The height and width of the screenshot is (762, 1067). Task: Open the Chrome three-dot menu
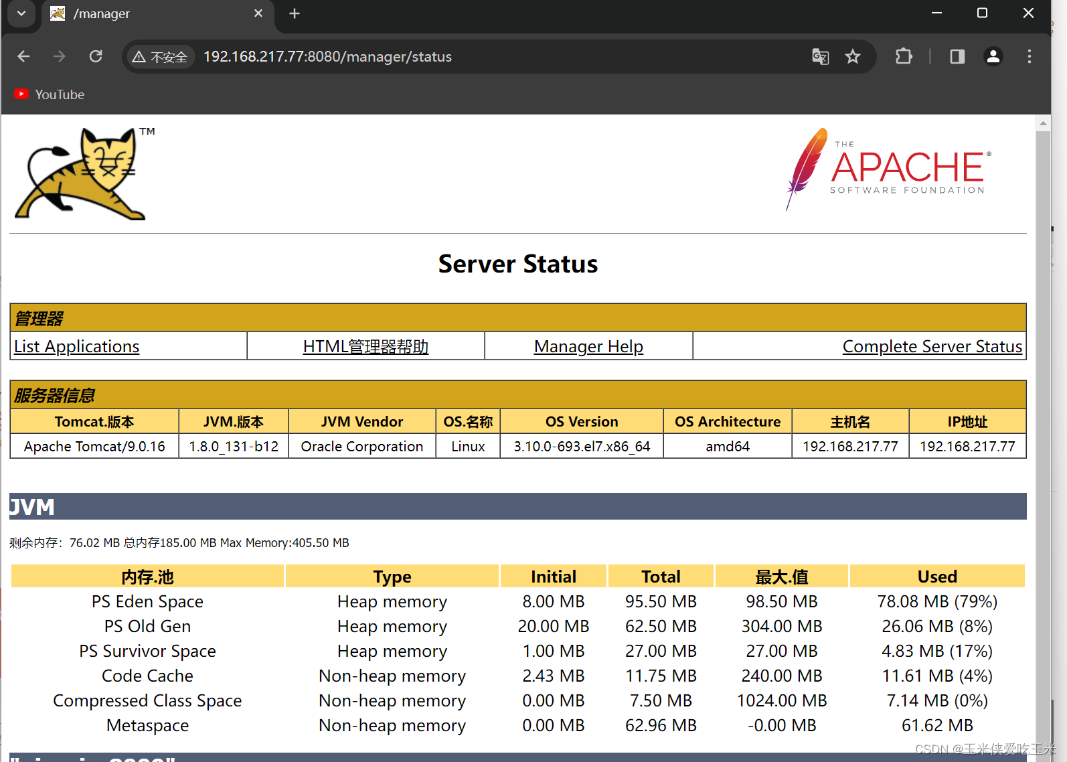[1030, 57]
